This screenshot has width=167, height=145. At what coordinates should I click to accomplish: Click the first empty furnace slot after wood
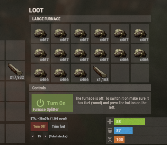pos(120,73)
